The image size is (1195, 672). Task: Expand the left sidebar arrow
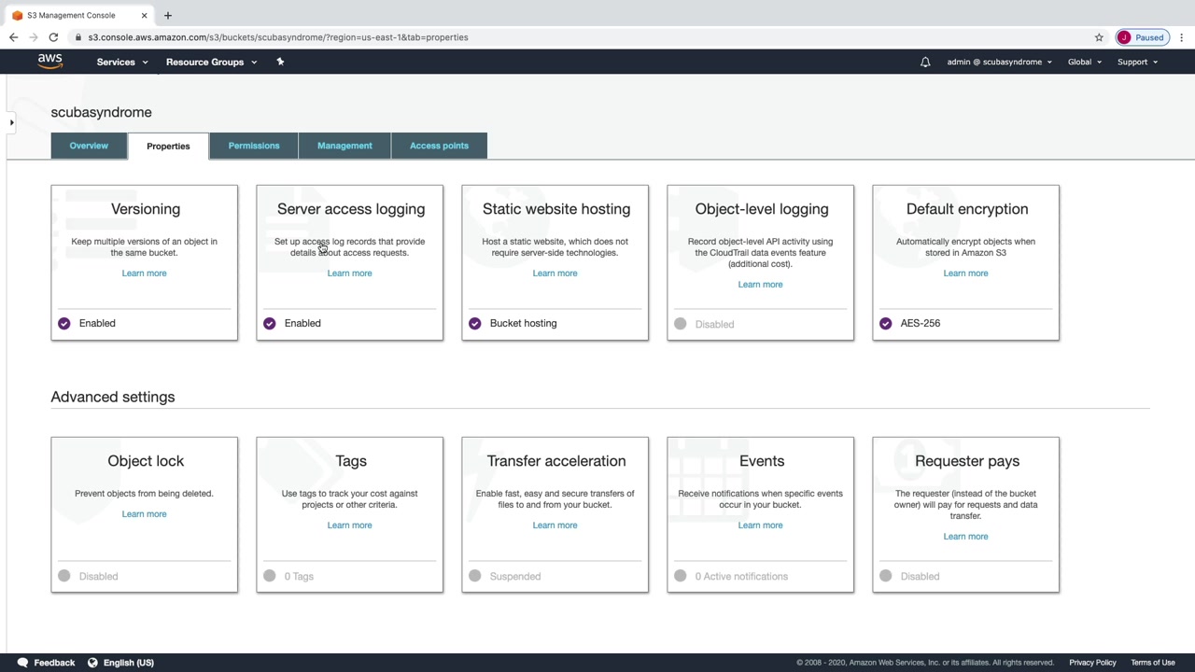[11, 122]
